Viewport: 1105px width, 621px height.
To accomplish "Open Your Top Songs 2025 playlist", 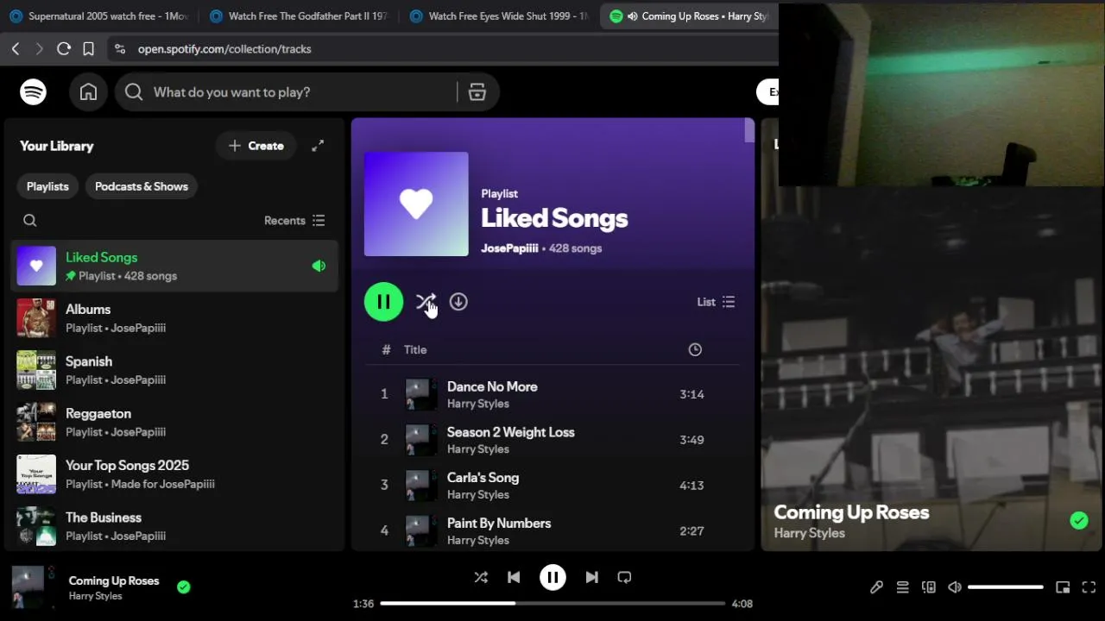I will (175, 474).
